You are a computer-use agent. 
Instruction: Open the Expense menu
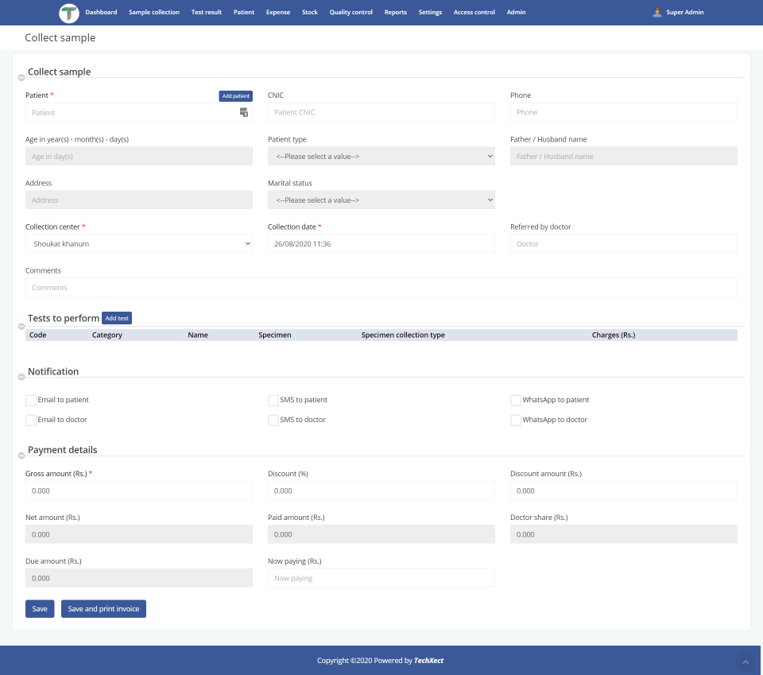pos(278,12)
